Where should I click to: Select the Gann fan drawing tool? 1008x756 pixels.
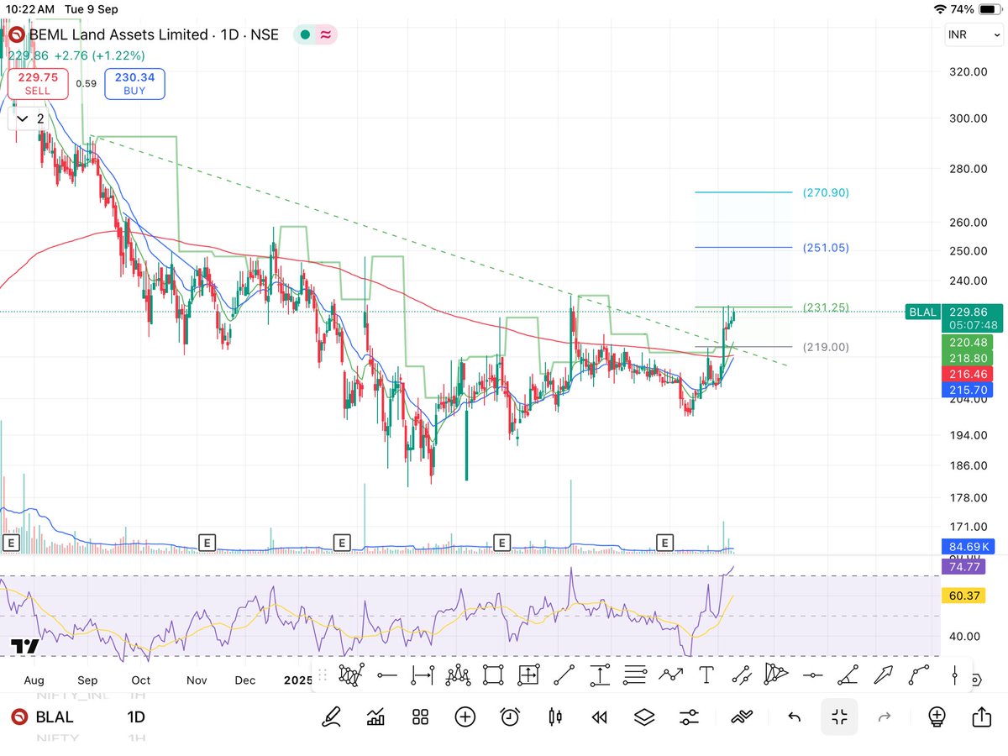pos(352,674)
